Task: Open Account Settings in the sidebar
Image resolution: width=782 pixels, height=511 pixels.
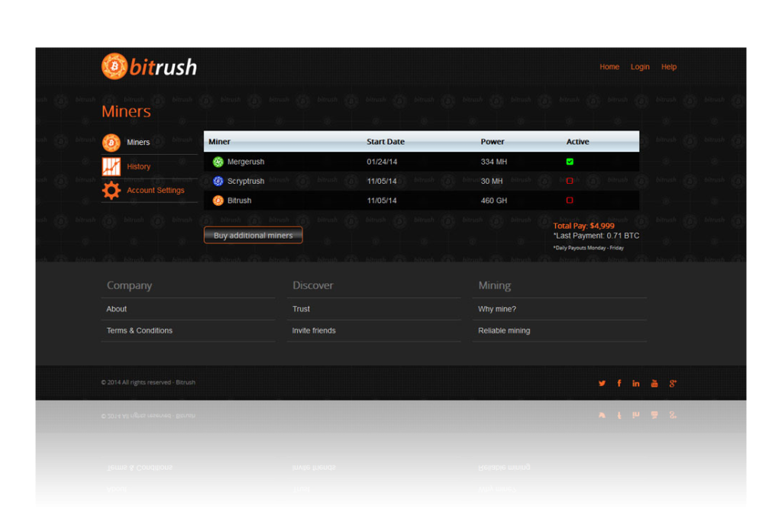Action: point(156,190)
